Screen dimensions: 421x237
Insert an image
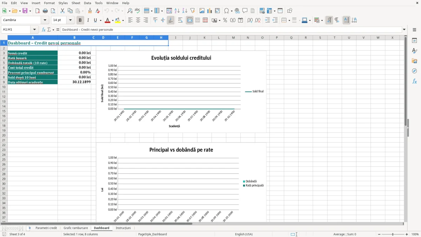202,11
